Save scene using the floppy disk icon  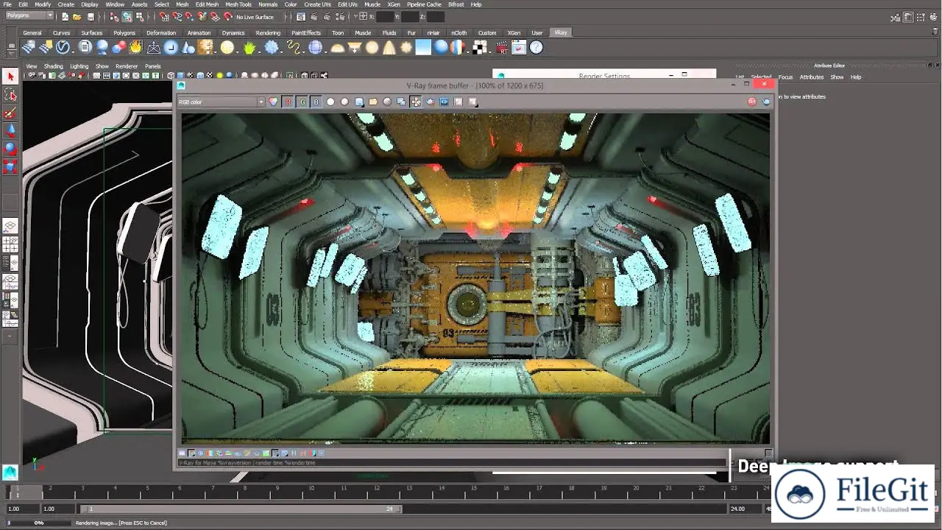[91, 16]
